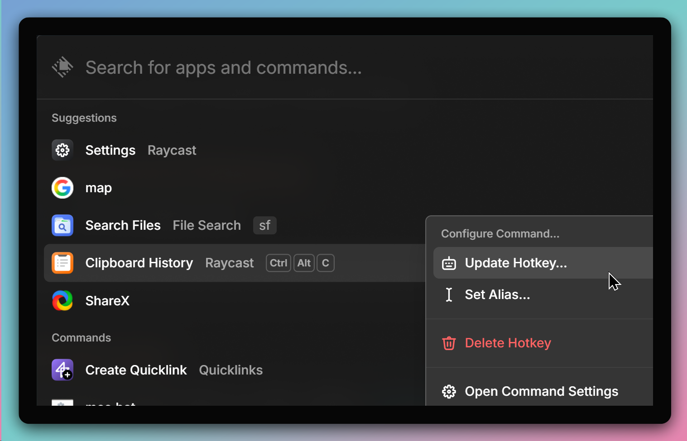Launch the ShareX suggestion
The height and width of the screenshot is (441, 687).
tap(235, 301)
